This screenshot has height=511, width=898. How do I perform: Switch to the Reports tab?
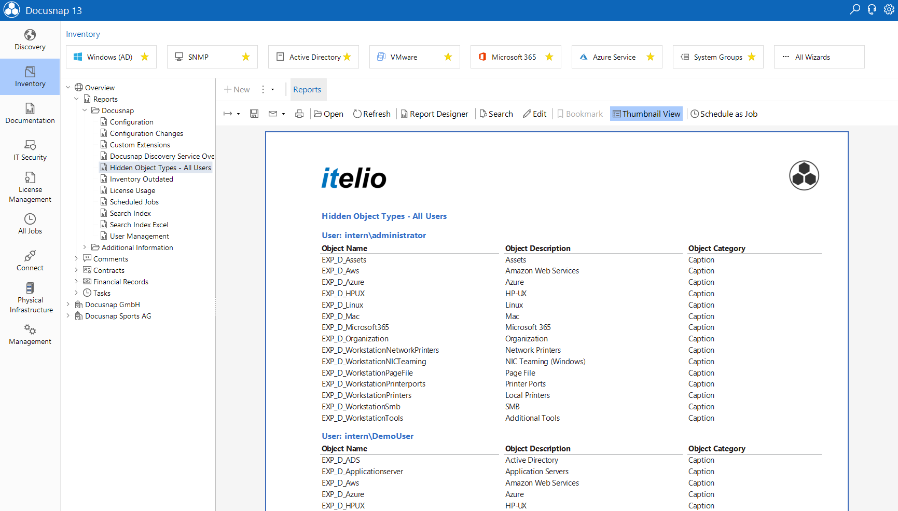pos(307,89)
